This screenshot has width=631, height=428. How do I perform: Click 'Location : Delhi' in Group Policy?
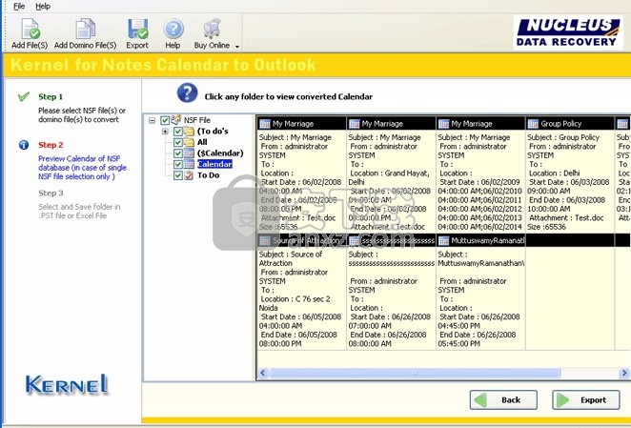pyautogui.click(x=554, y=173)
